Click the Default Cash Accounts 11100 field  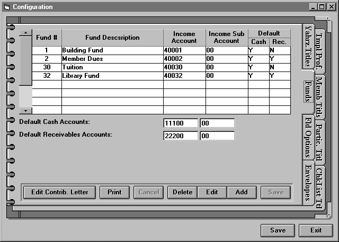[181, 123]
